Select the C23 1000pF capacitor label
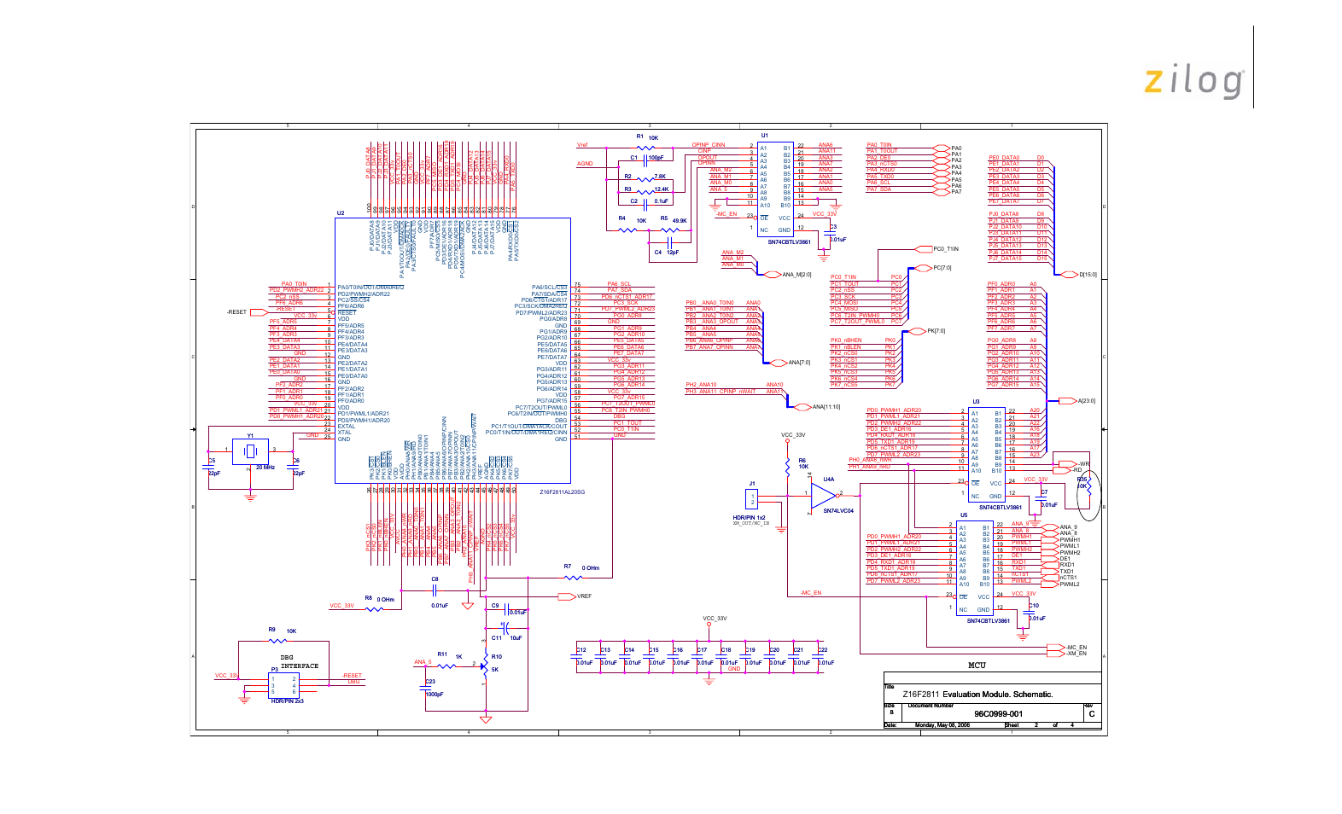 434,688
